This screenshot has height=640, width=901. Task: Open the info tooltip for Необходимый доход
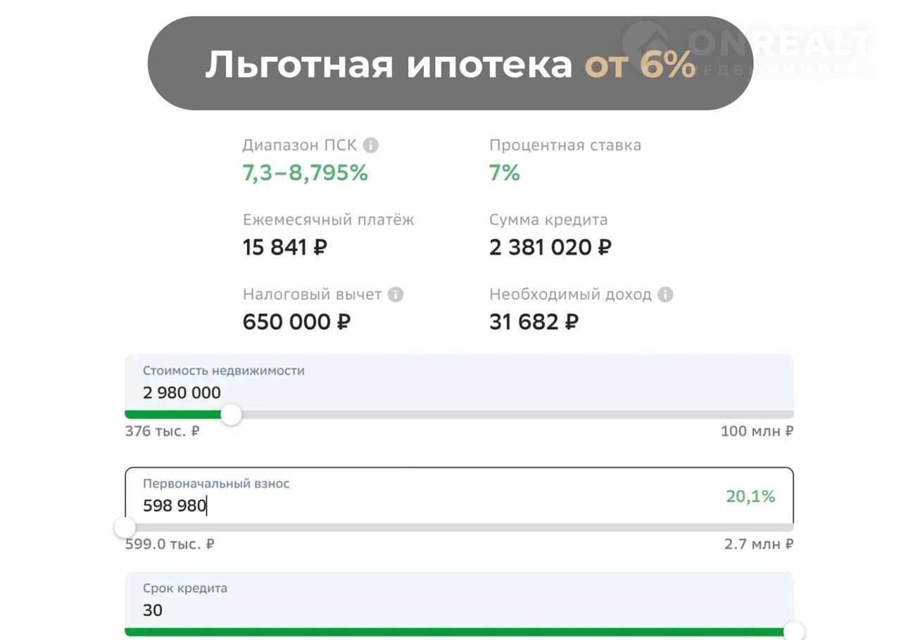point(665,294)
